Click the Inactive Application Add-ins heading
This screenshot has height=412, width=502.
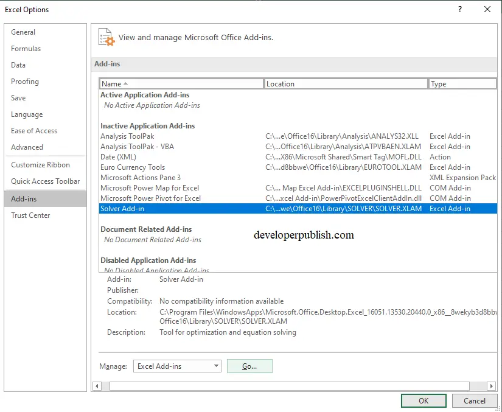point(148,126)
